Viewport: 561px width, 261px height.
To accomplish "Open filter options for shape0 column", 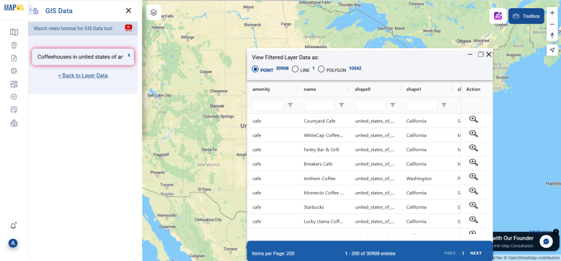I will (393, 105).
